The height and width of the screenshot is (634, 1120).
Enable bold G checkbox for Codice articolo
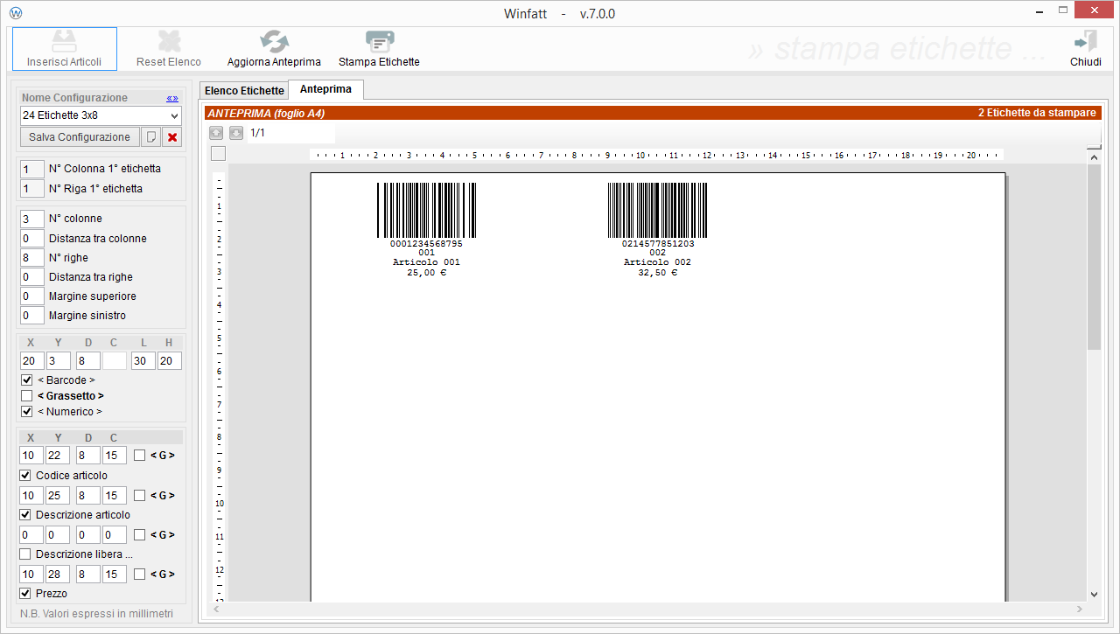click(140, 456)
